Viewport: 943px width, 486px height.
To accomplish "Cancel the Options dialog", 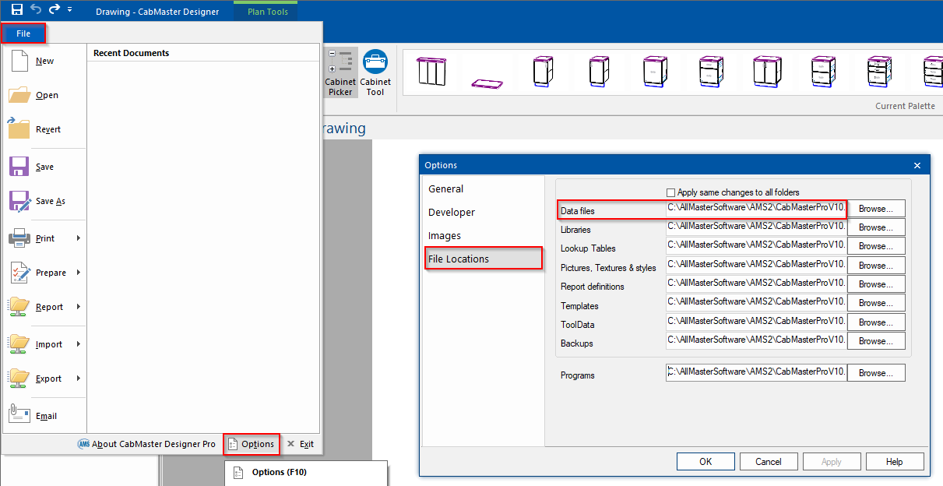I will (769, 462).
